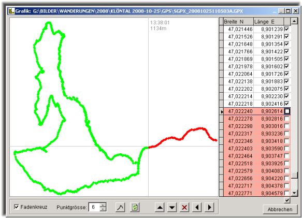Maximize the Grafik window
The width and height of the screenshot is (302, 218).
click(288, 11)
